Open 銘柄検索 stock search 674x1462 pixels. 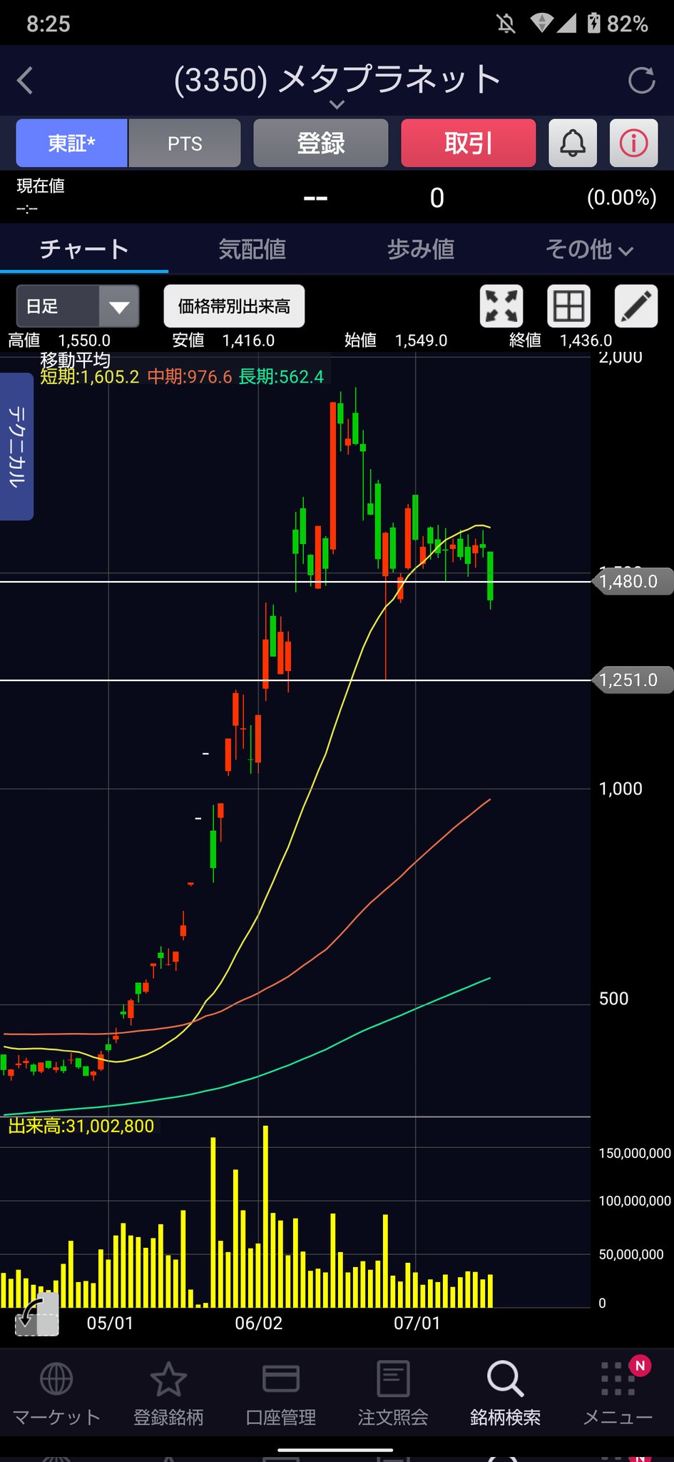pos(506,1393)
